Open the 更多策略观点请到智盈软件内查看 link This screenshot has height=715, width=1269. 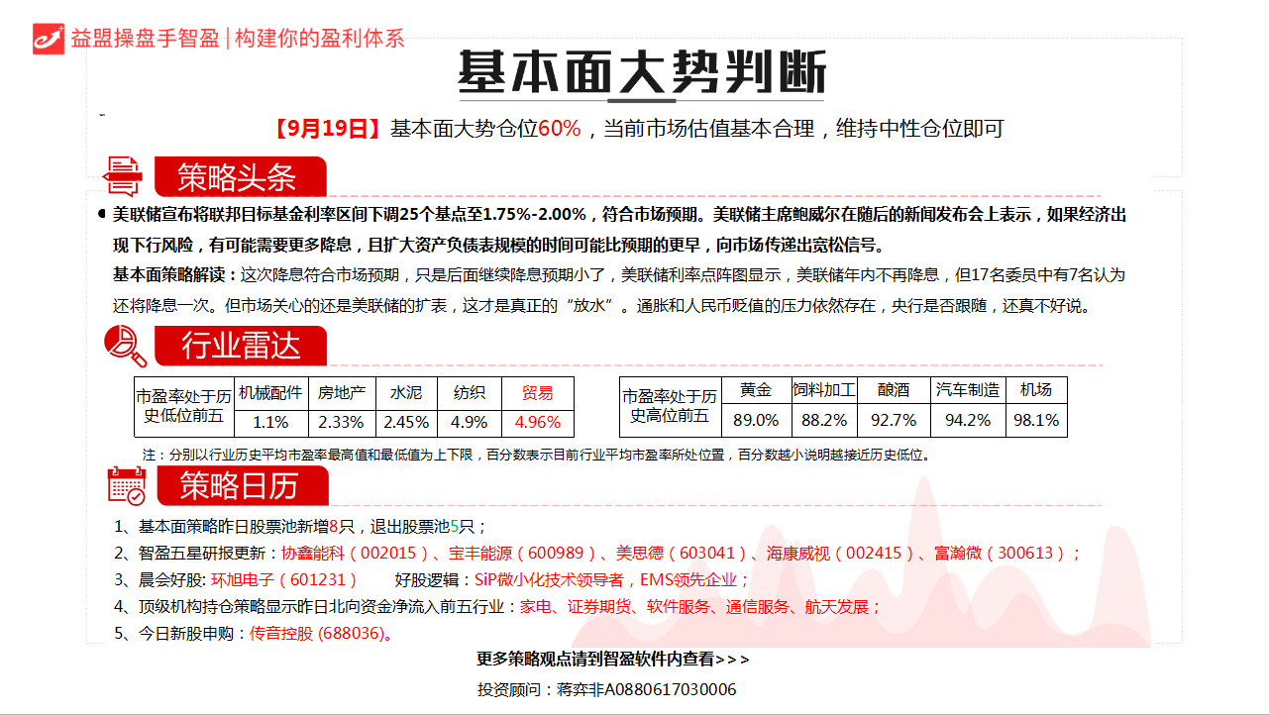612,660
